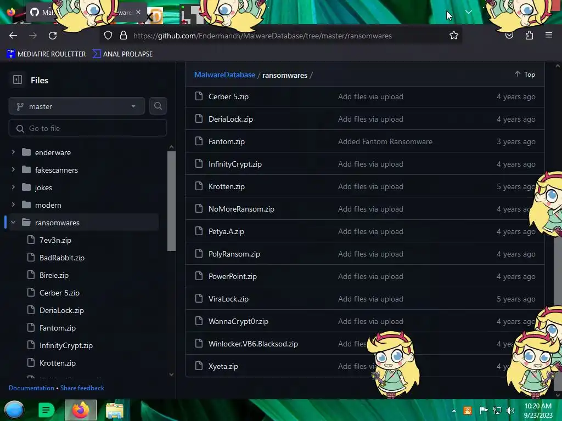This screenshot has height=421, width=562.
Task: Open the list all tabs chevron
Action: click(469, 12)
